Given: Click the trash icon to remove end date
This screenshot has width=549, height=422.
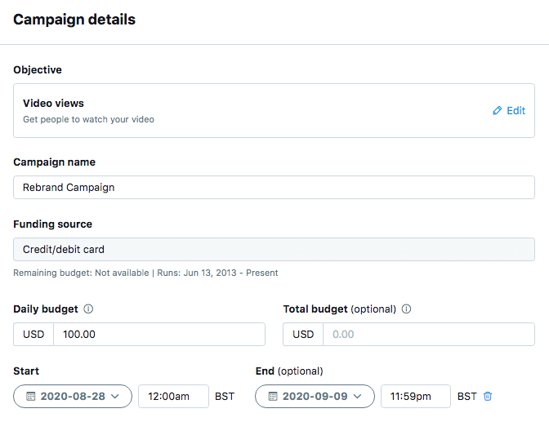Looking at the screenshot, I should coord(488,396).
